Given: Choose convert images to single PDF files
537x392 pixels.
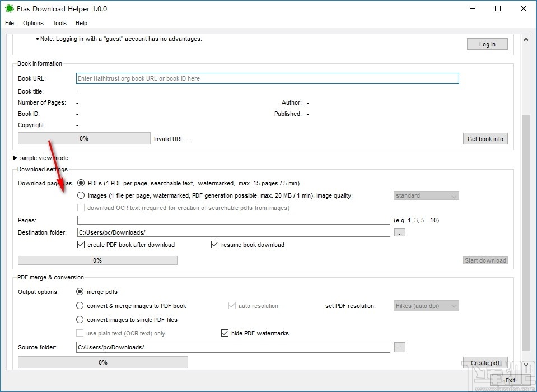Looking at the screenshot, I should (x=79, y=319).
